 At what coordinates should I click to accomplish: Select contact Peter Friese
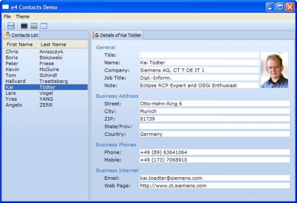46,64
